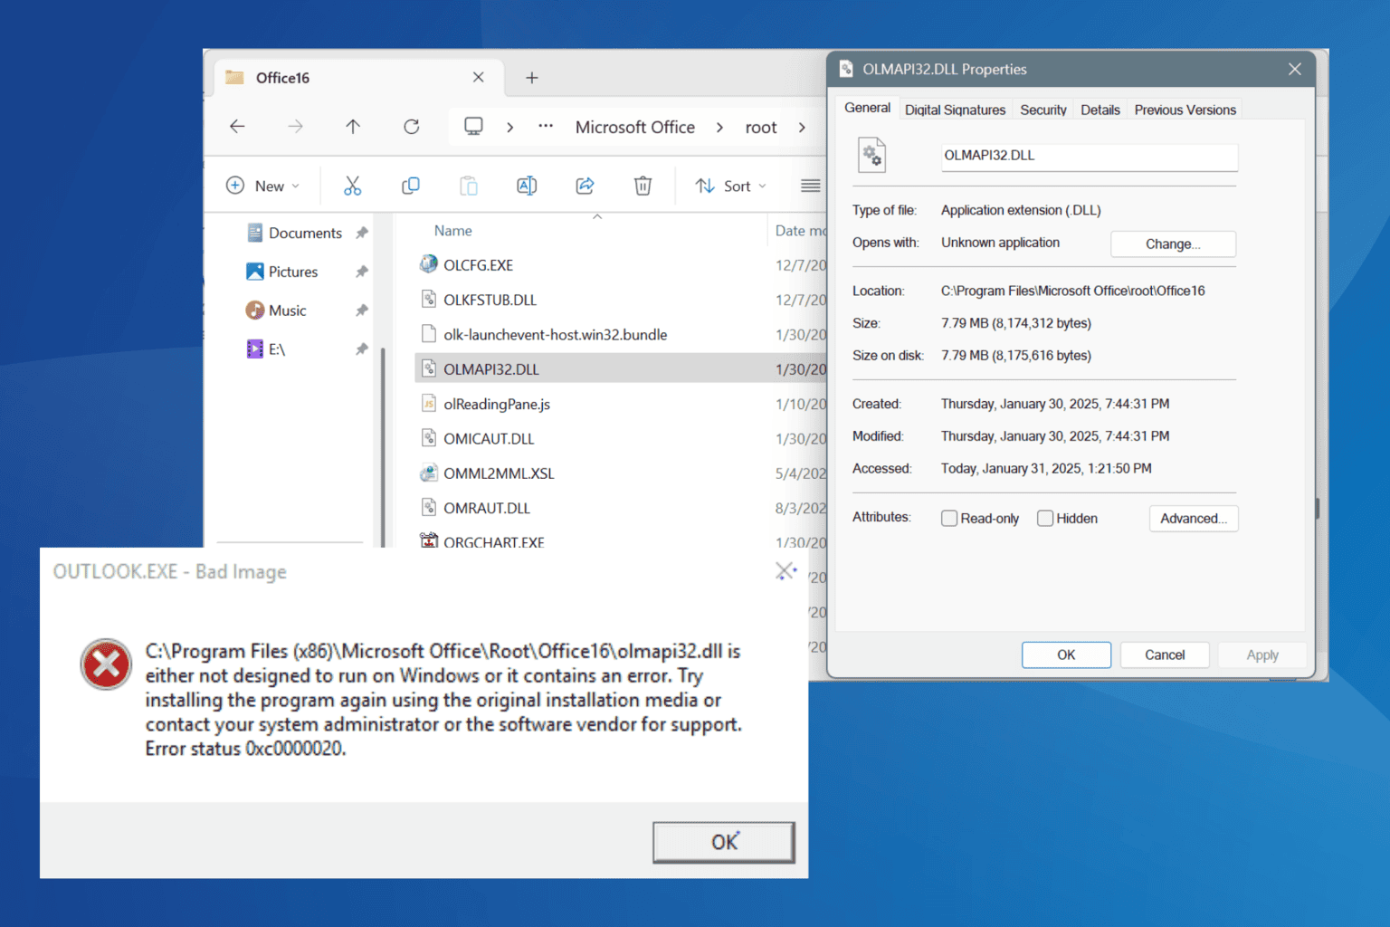Expand the chevron after the This PC icon
Image resolution: width=1390 pixels, height=927 pixels.
point(510,128)
